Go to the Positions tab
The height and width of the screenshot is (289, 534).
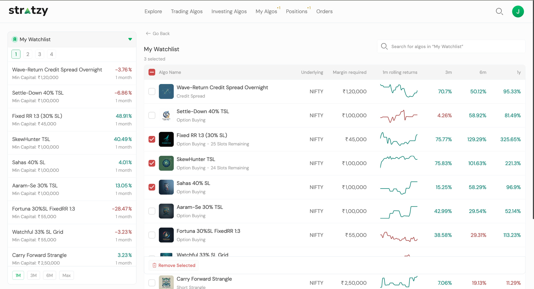(296, 11)
